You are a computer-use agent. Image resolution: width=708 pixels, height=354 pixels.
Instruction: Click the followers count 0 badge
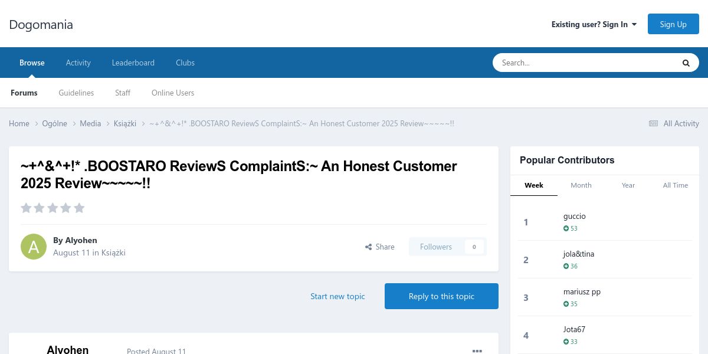point(474,247)
